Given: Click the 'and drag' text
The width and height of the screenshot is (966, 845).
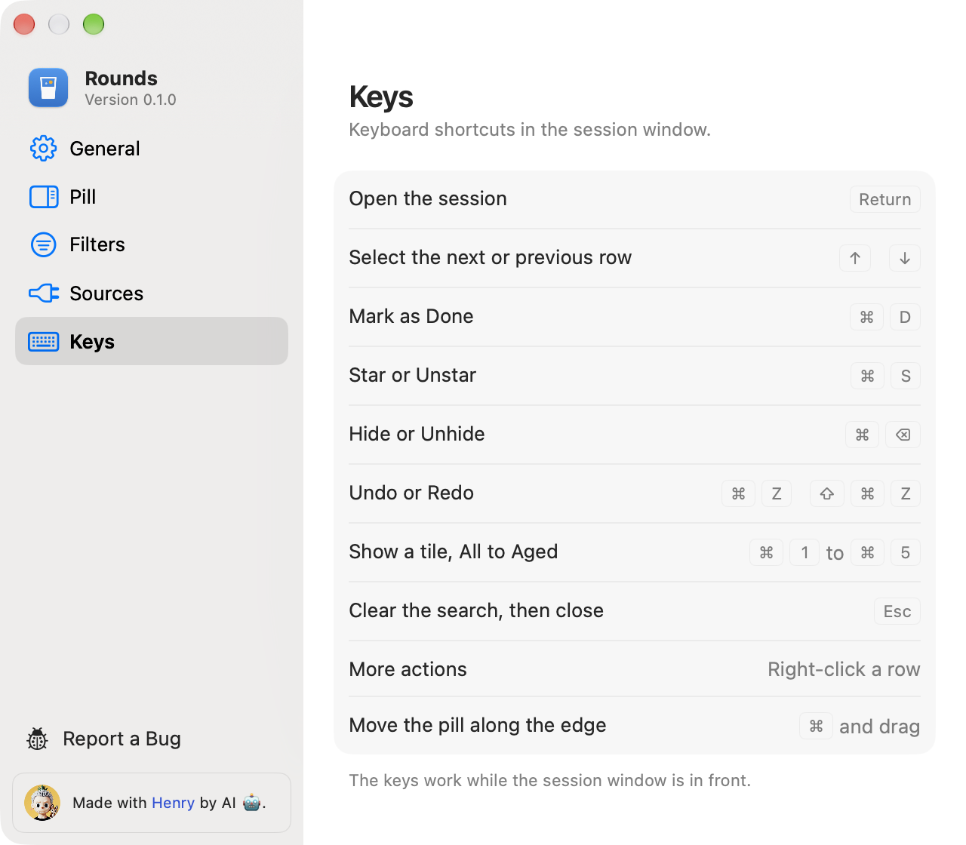Looking at the screenshot, I should (880, 727).
